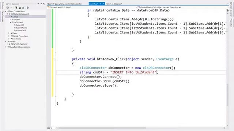The image size is (234, 131).
Task: Switch to the Form1.cs code tab
Action: (94, 4)
